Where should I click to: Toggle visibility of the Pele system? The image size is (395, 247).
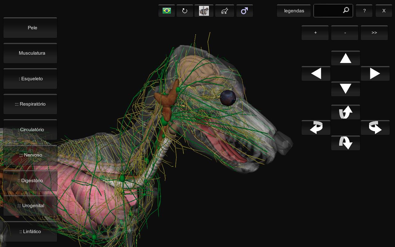pyautogui.click(x=30, y=28)
